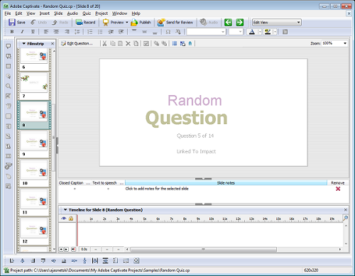This screenshot has width=355, height=276.
Task: Toggle the timeline lock icon
Action: 71,219
